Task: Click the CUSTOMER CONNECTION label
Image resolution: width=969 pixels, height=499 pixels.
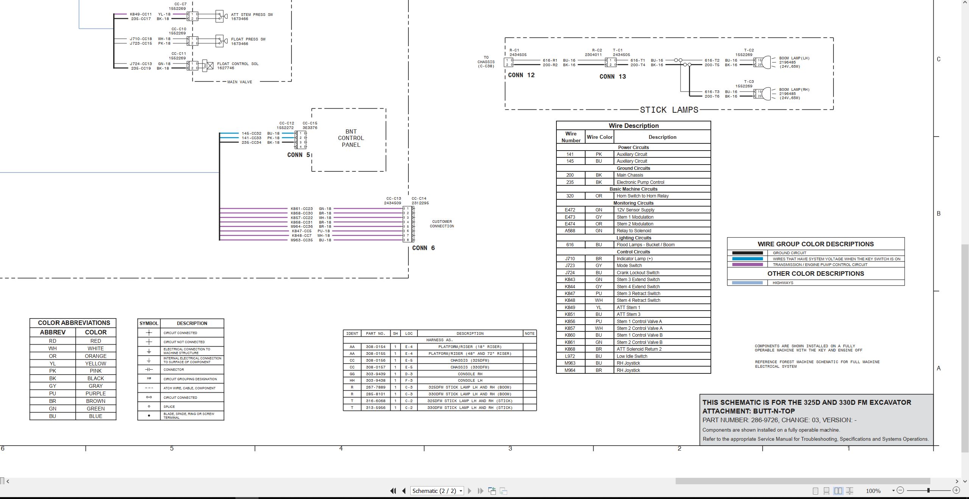Action: [442, 224]
